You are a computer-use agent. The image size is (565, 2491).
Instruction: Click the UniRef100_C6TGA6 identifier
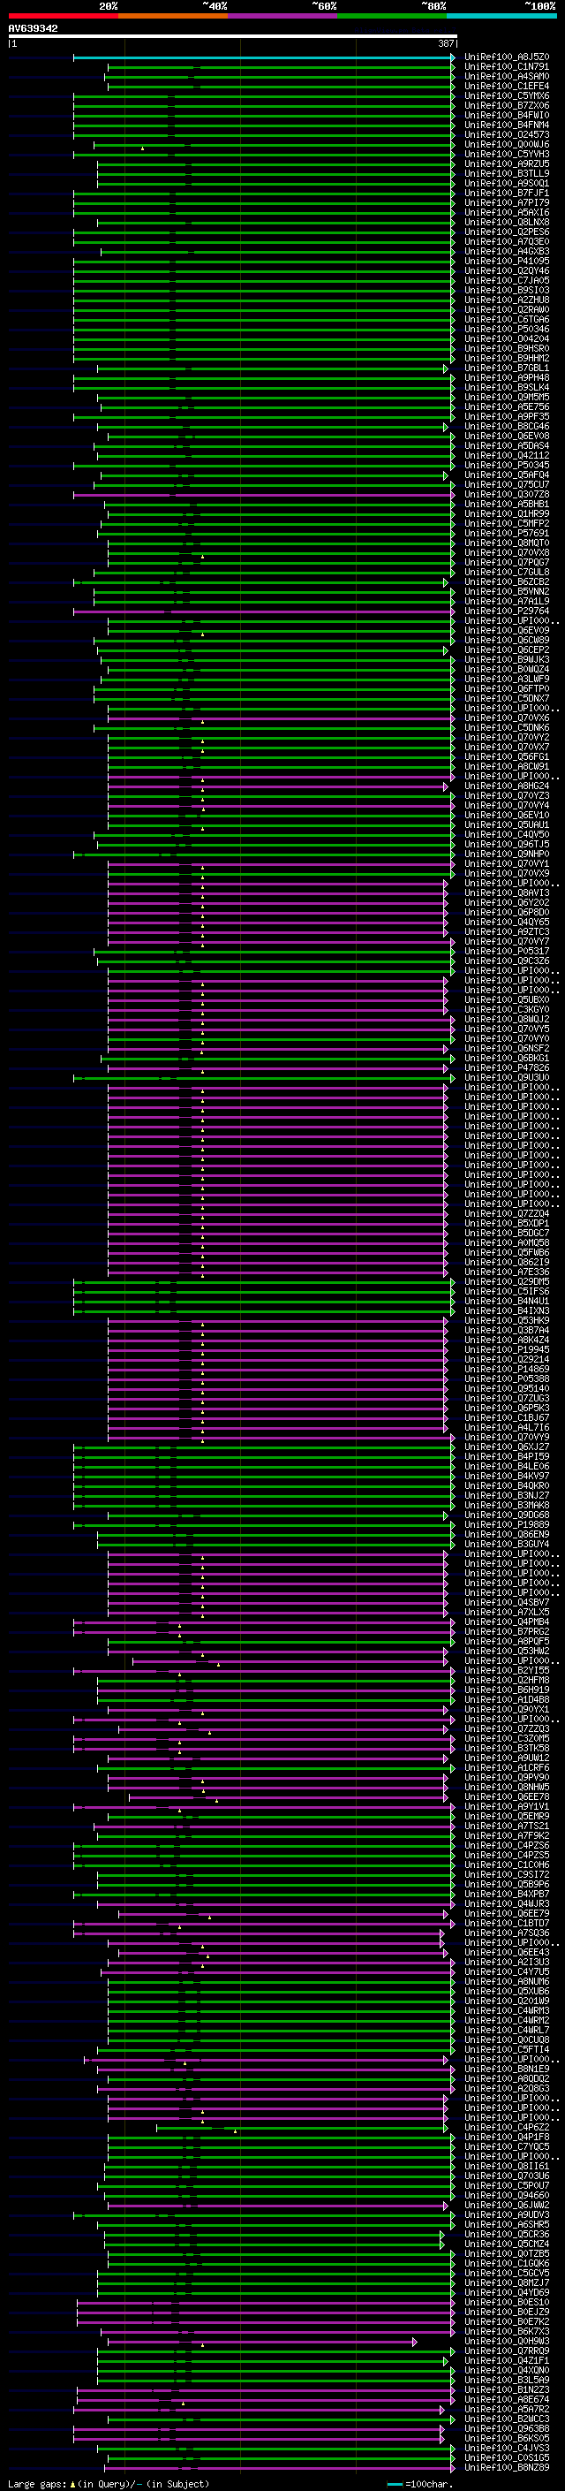(507, 319)
